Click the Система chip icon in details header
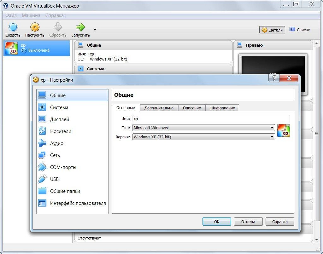The height and width of the screenshot is (254, 323). click(x=81, y=69)
